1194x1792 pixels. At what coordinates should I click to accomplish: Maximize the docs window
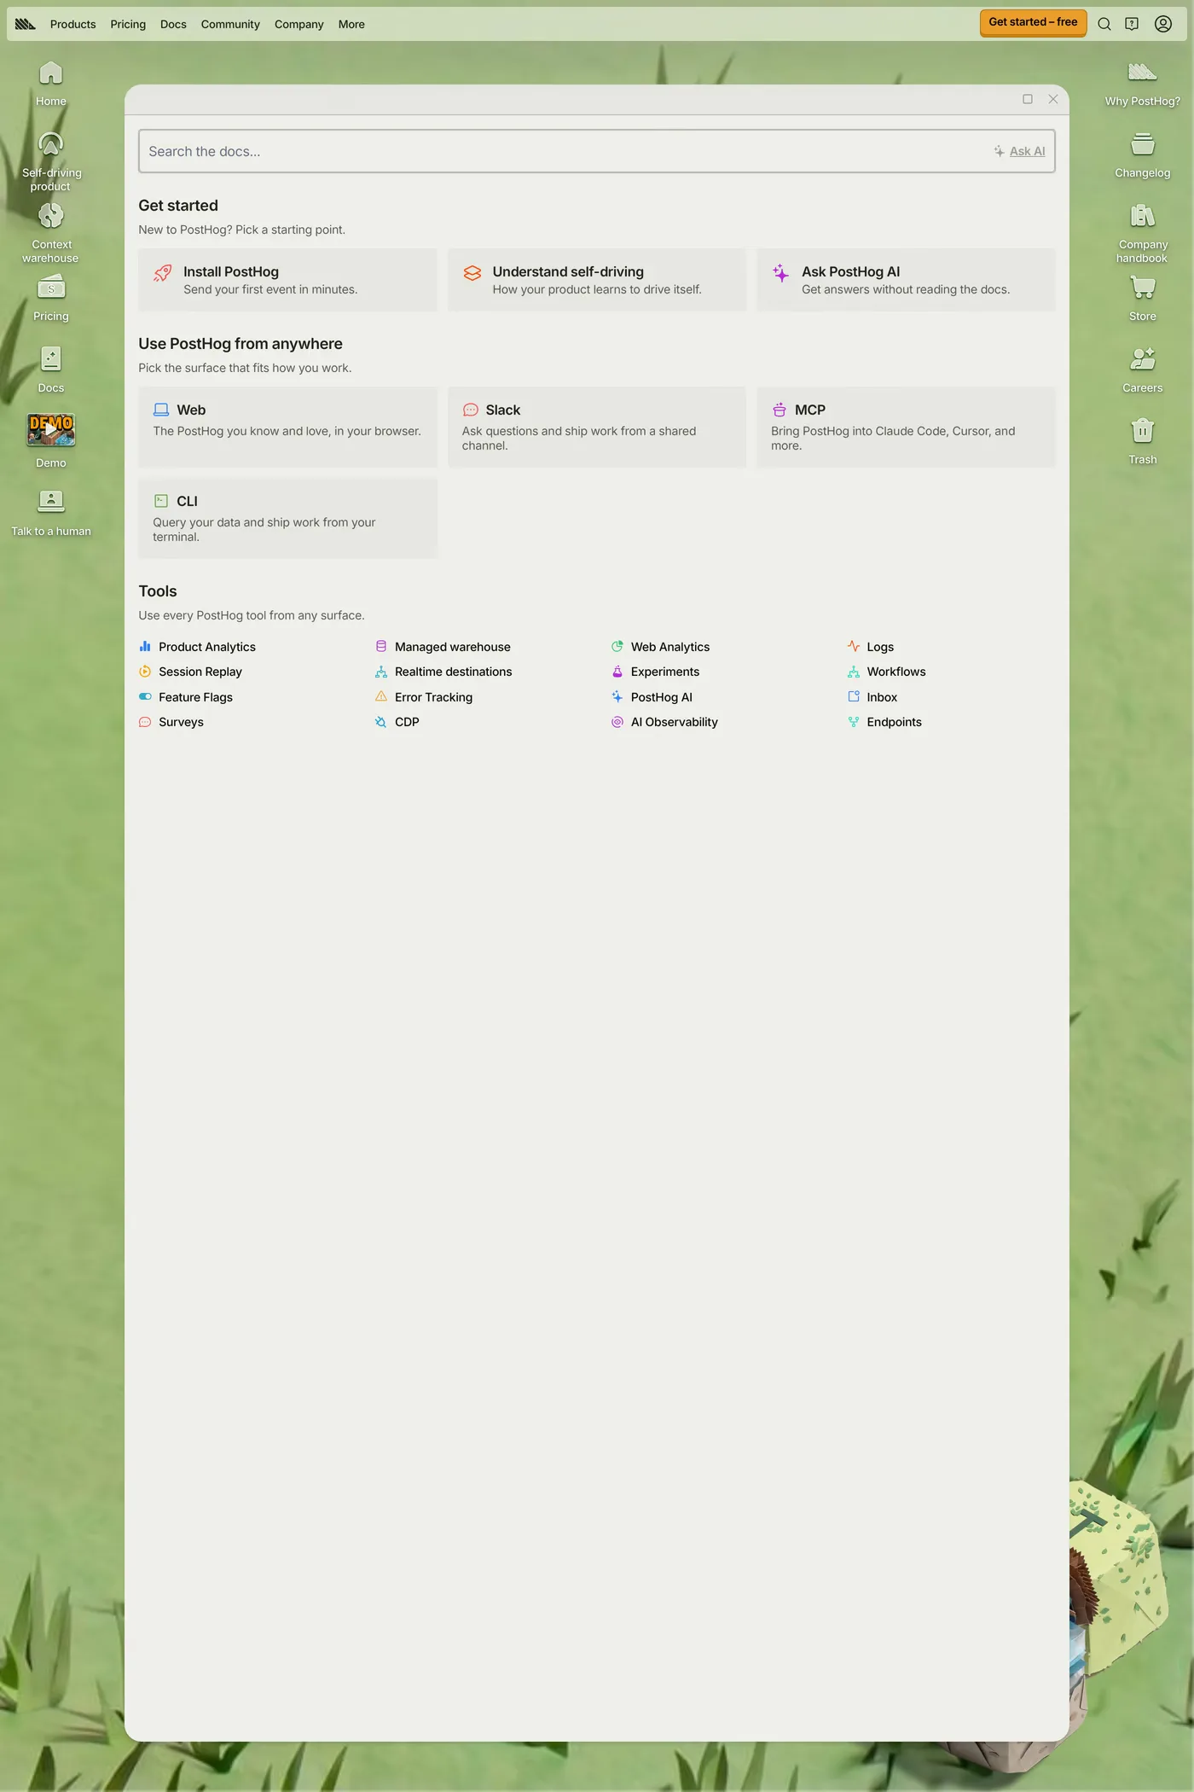[1028, 99]
